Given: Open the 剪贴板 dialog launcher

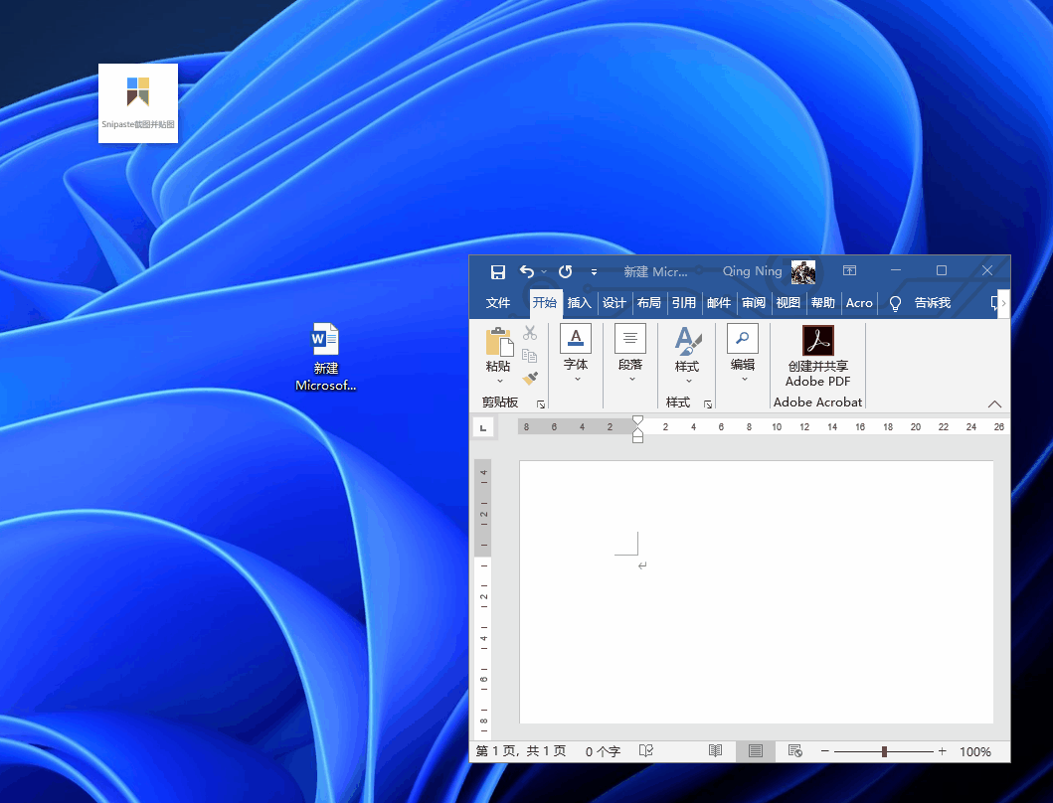Looking at the screenshot, I should pos(541,404).
